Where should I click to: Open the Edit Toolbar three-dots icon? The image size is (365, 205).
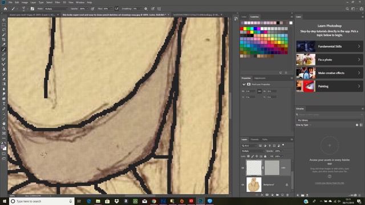(x=4, y=138)
